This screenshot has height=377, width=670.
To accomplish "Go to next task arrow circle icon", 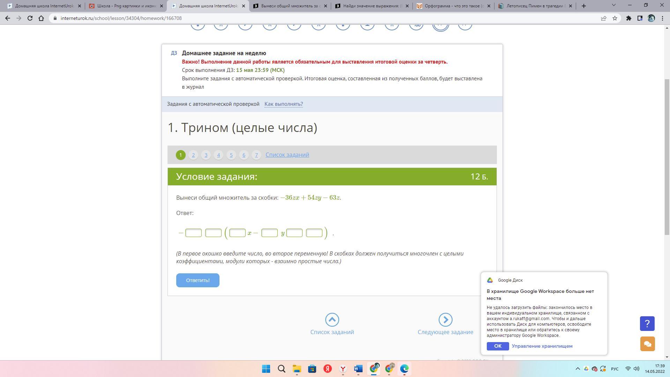I will coord(445,319).
